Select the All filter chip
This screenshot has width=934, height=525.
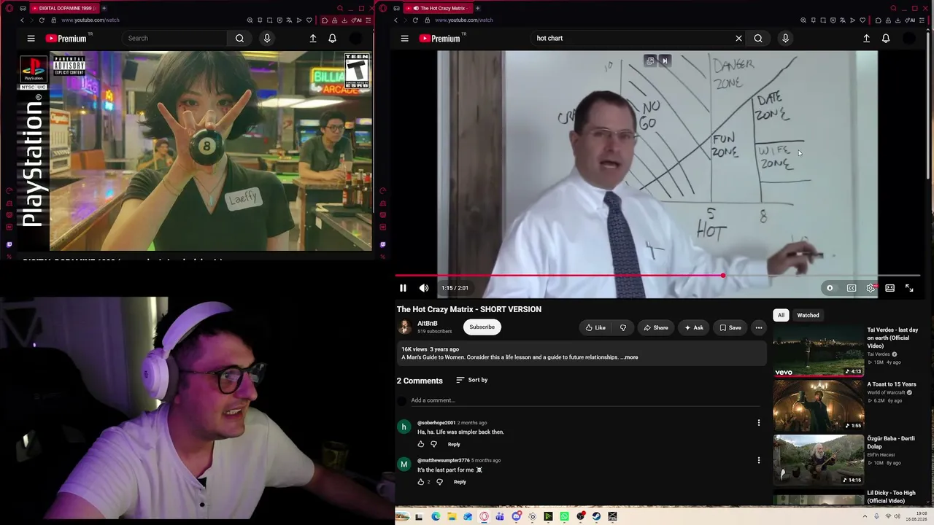[x=781, y=315]
